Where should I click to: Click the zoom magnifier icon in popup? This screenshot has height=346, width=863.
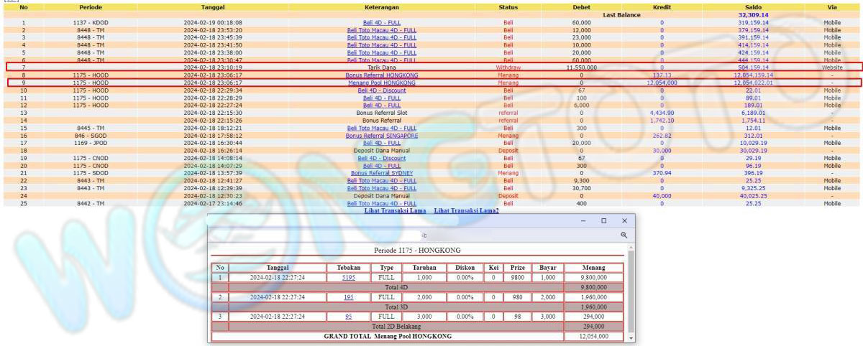tap(624, 235)
